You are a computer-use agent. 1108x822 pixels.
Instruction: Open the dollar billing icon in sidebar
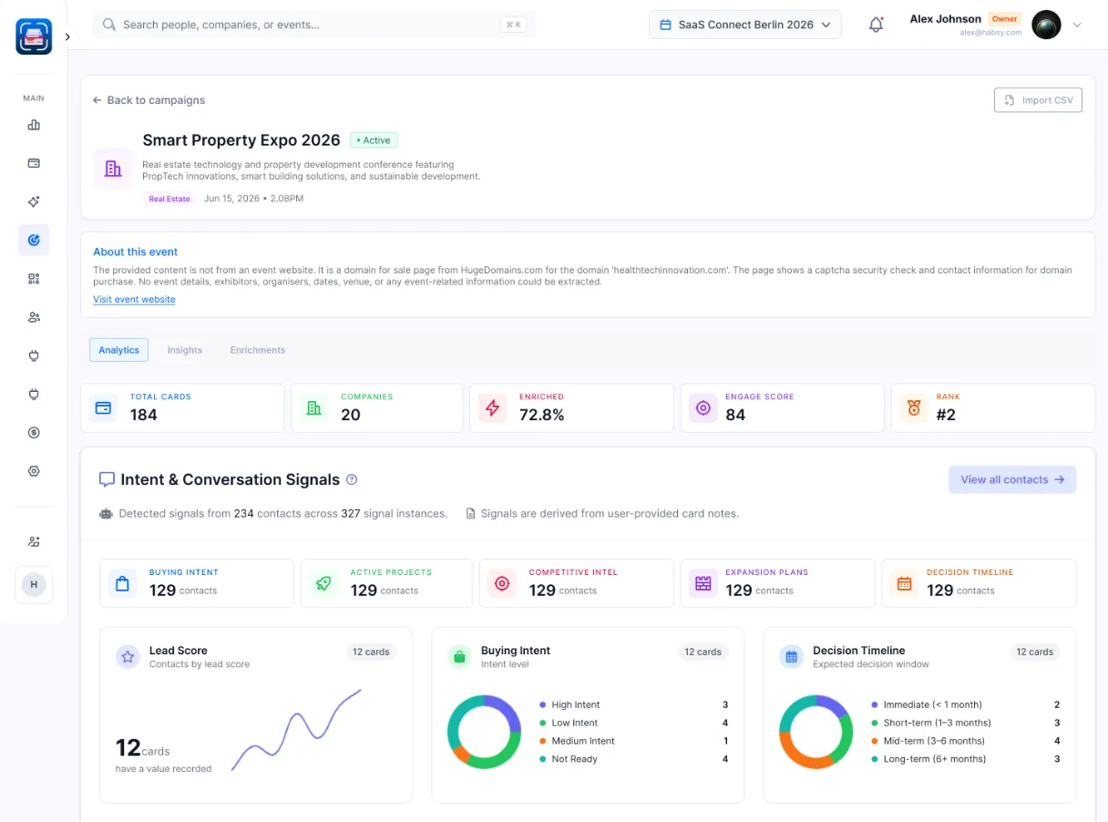coord(34,433)
